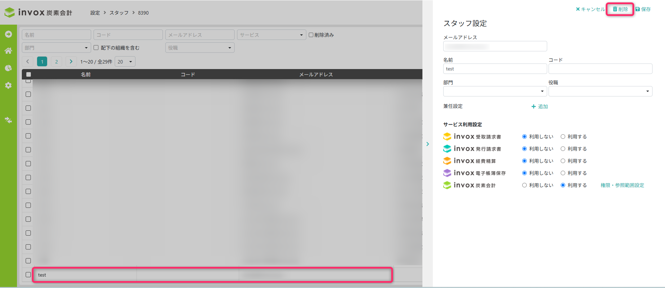Toggle 削除済み checkbox
Screen dimensions: 665x288
(311, 35)
